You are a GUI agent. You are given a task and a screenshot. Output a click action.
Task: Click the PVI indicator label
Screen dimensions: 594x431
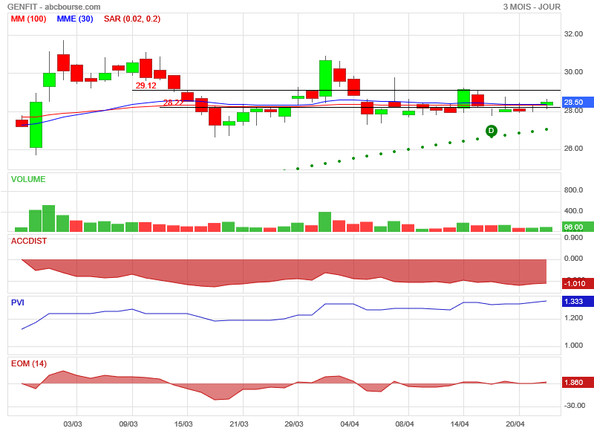tap(17, 302)
